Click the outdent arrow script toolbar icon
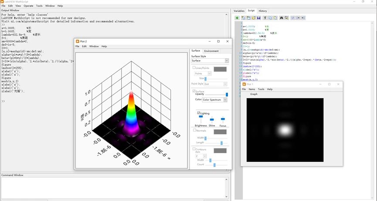This screenshot has width=377, height=201. coord(298,18)
